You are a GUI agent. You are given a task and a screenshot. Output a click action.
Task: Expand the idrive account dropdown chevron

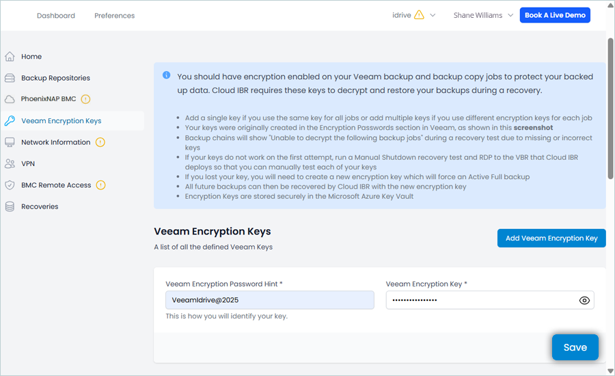tap(433, 15)
